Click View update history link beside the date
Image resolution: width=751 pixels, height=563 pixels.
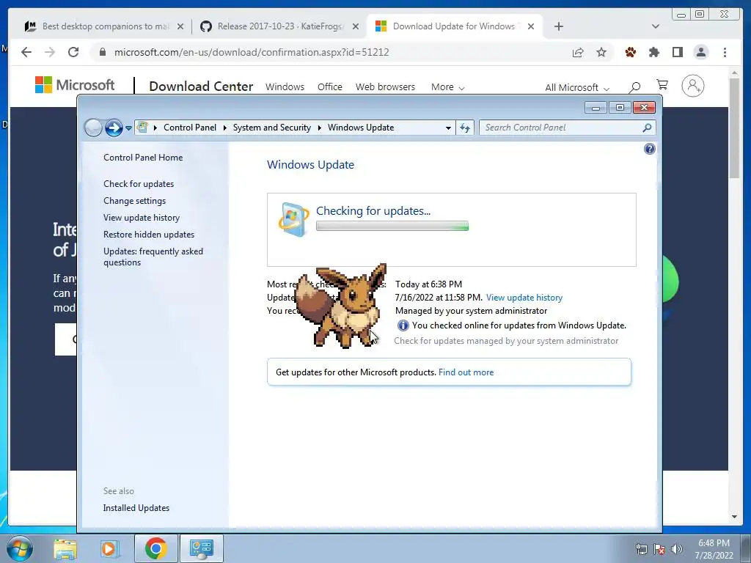pos(524,298)
